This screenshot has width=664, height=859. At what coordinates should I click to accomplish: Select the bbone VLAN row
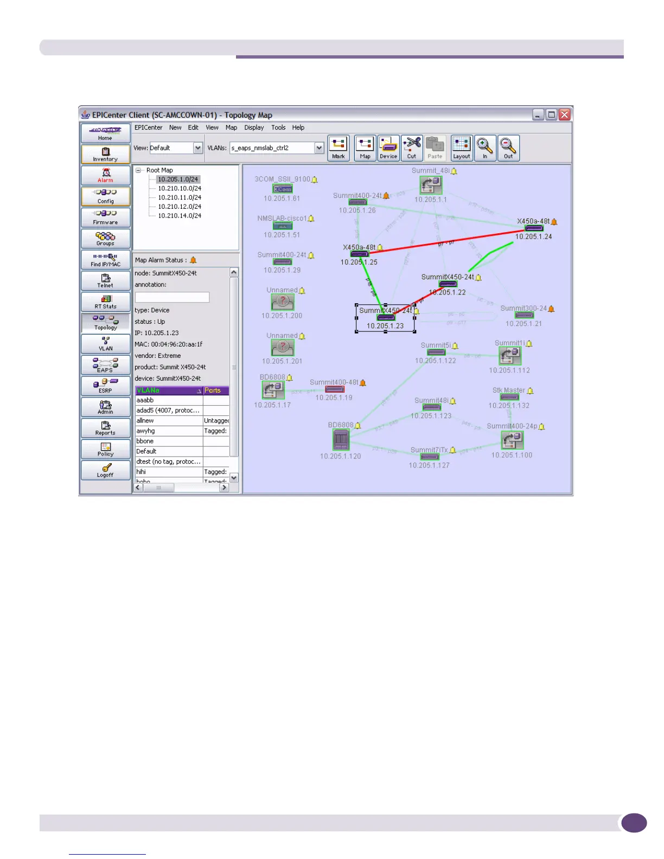click(182, 441)
